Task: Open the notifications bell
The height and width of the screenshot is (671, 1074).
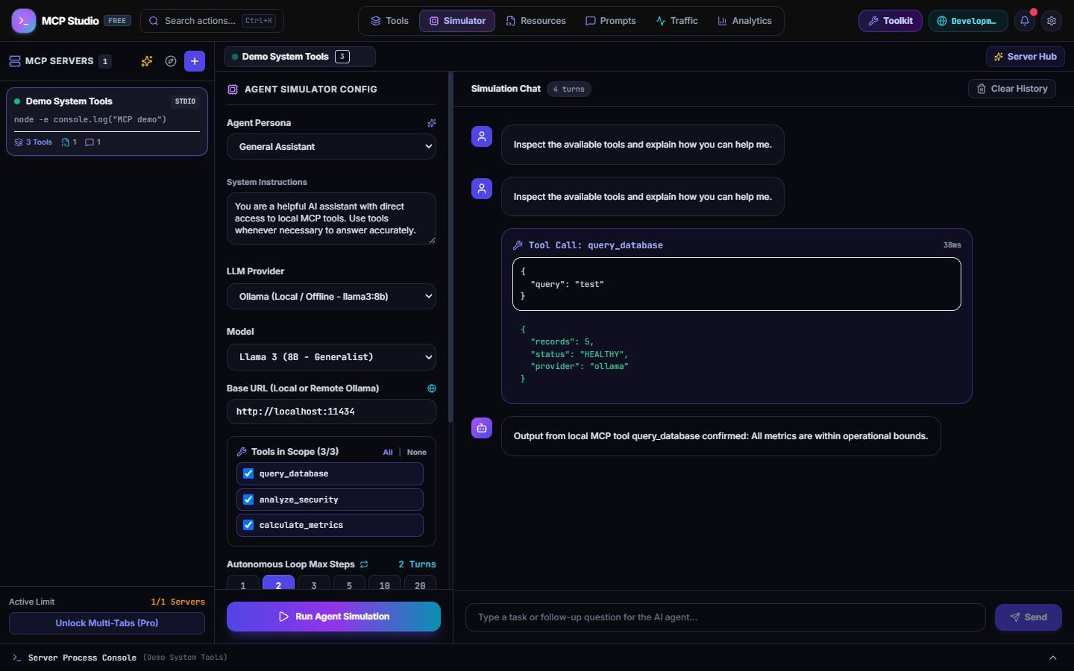Action: coord(1025,21)
